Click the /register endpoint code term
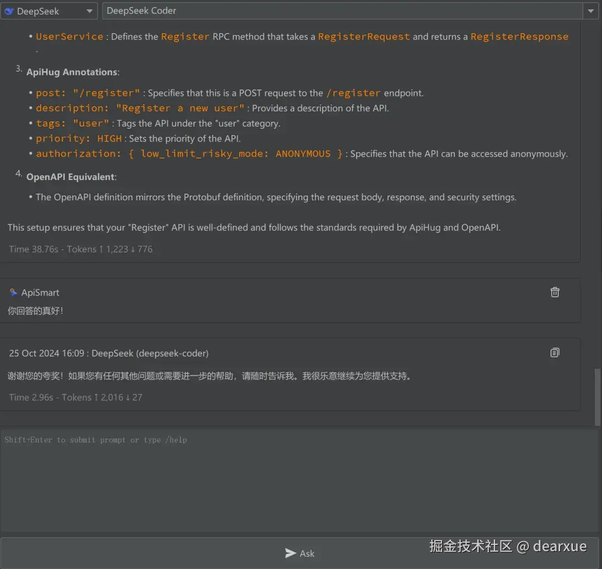This screenshot has width=602, height=569. click(353, 93)
